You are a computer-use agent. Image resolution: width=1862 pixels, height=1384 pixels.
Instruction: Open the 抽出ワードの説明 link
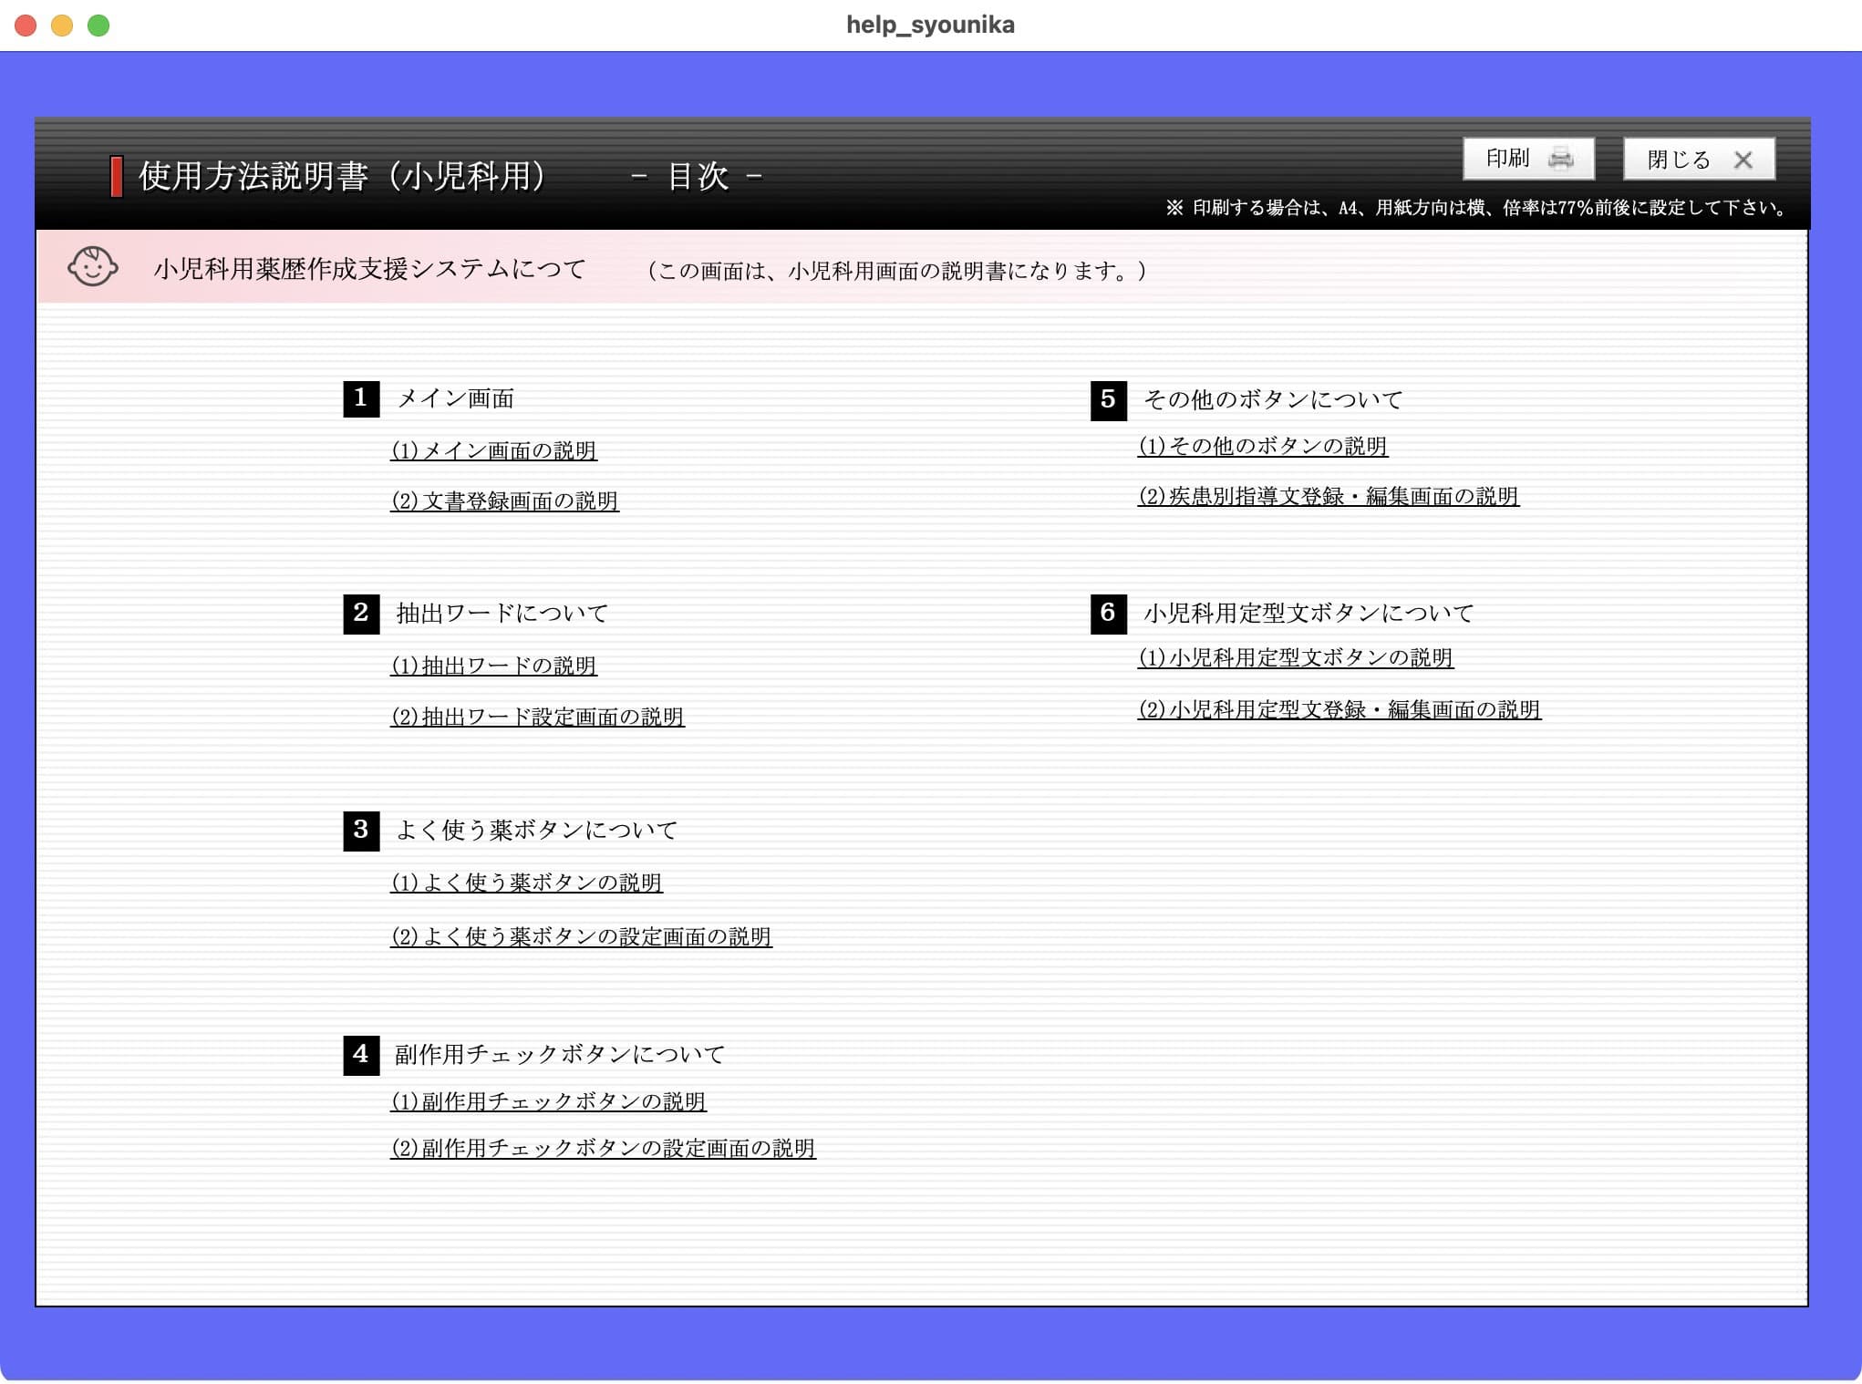pyautogui.click(x=493, y=666)
